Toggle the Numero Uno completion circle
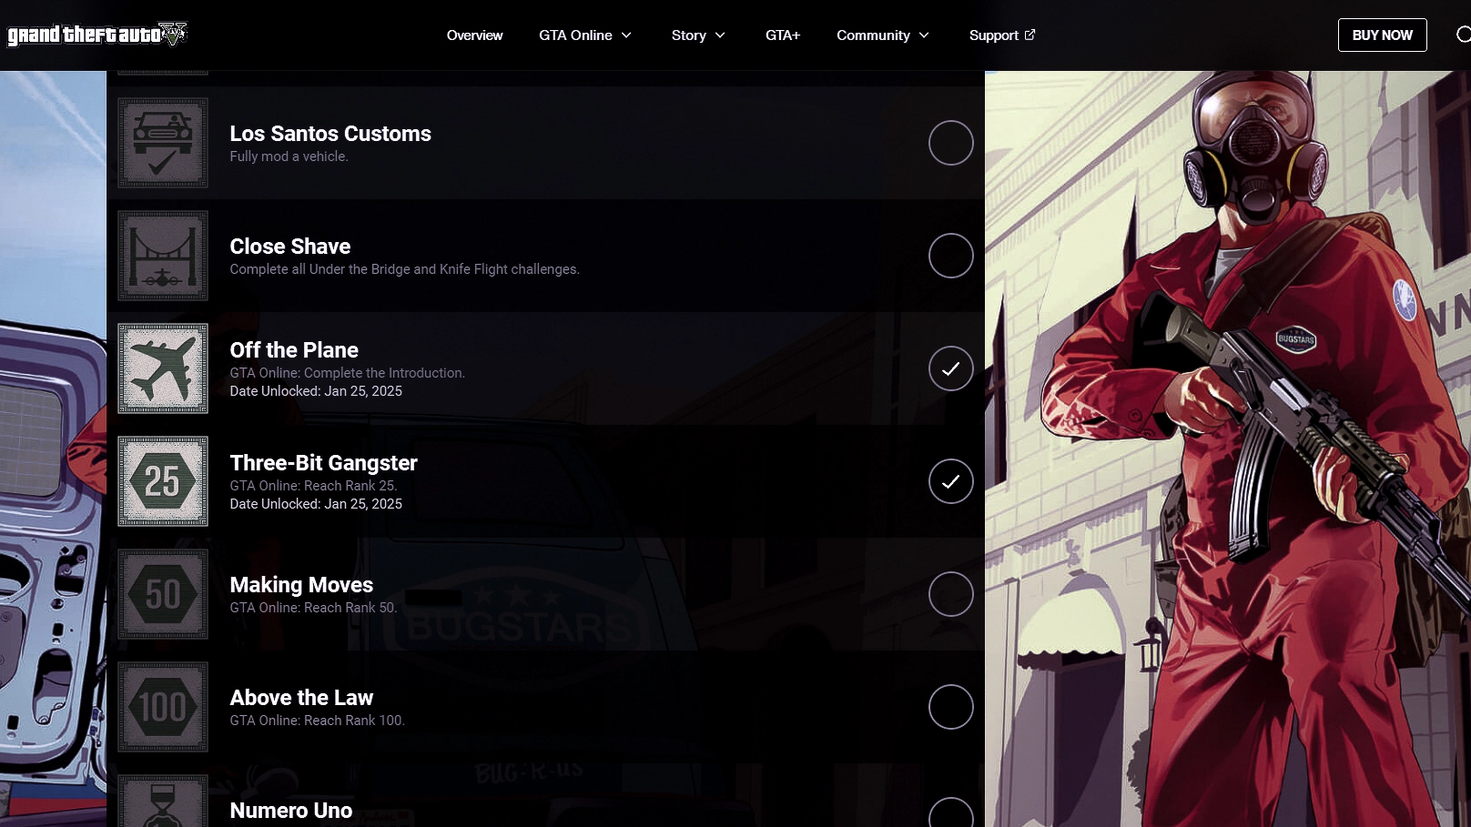 tap(951, 812)
